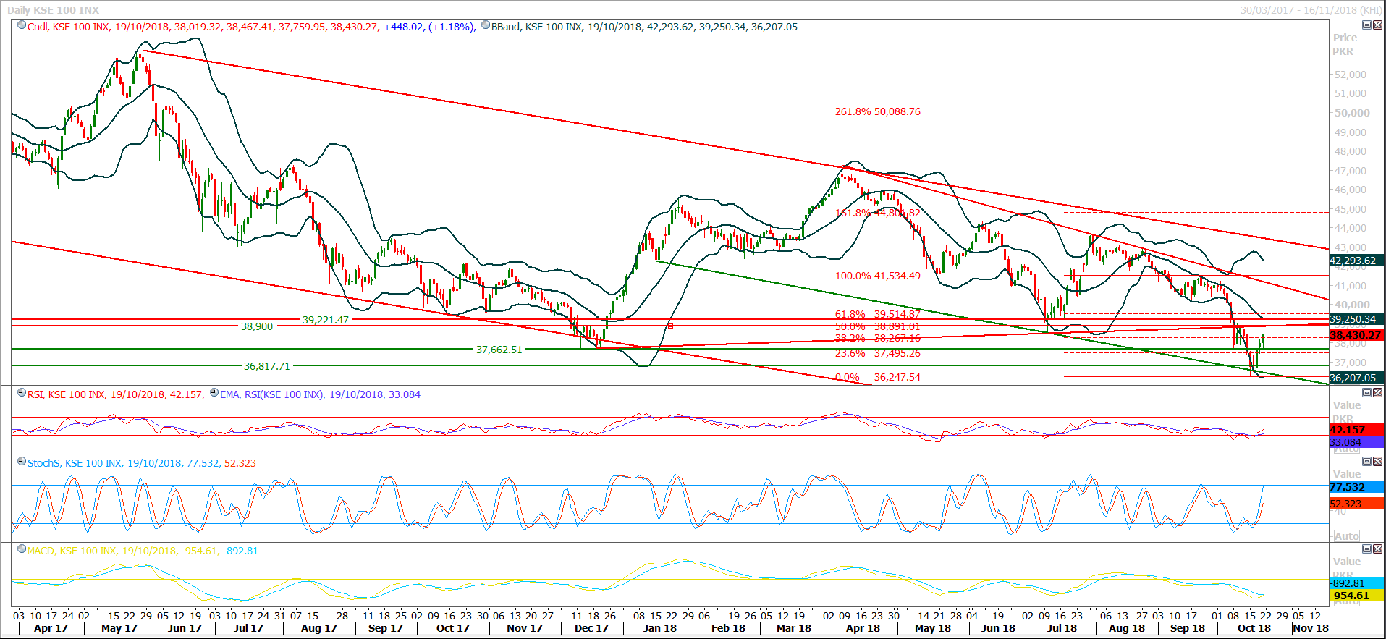Maximize the RSI indicator panel
The height and width of the screenshot is (639, 1386).
tap(1366, 393)
